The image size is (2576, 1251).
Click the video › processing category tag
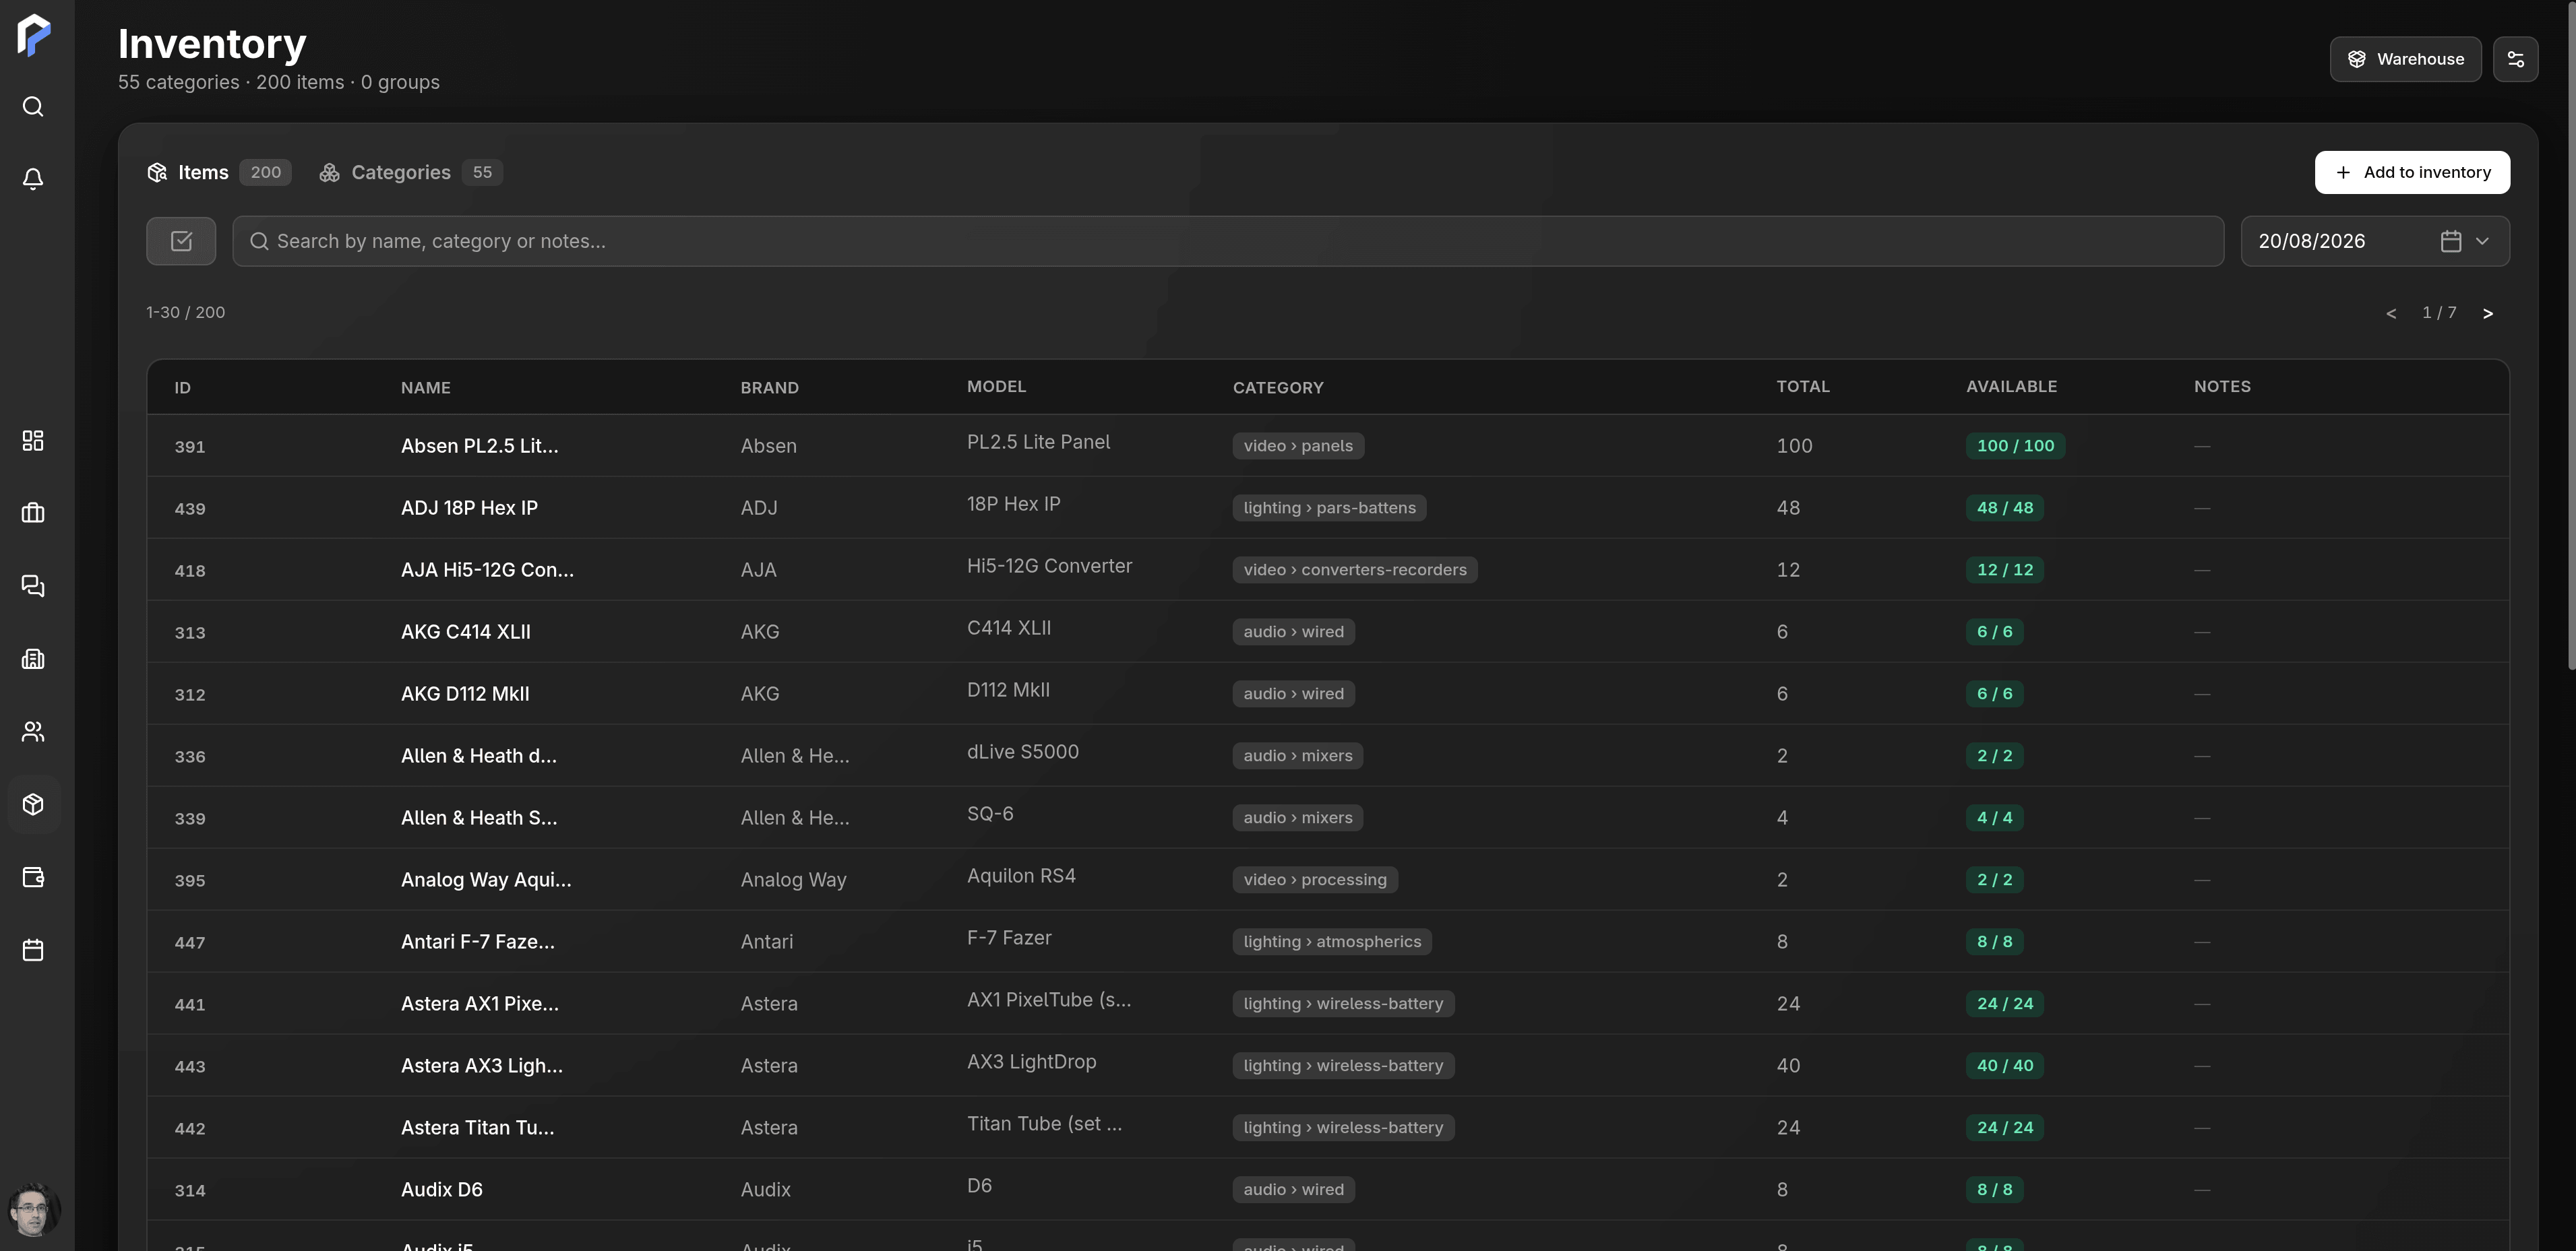click(x=1315, y=879)
